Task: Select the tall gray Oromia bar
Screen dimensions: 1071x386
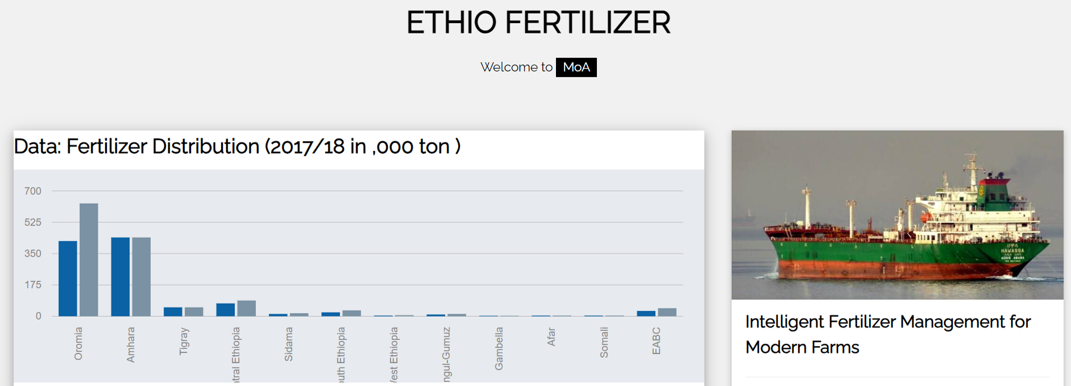Action: click(x=89, y=259)
